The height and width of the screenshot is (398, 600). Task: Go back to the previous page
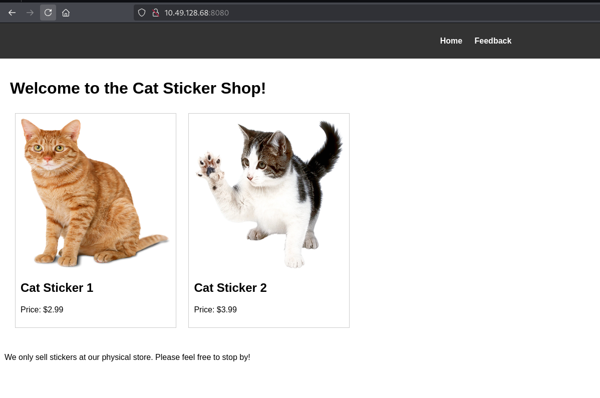(12, 13)
